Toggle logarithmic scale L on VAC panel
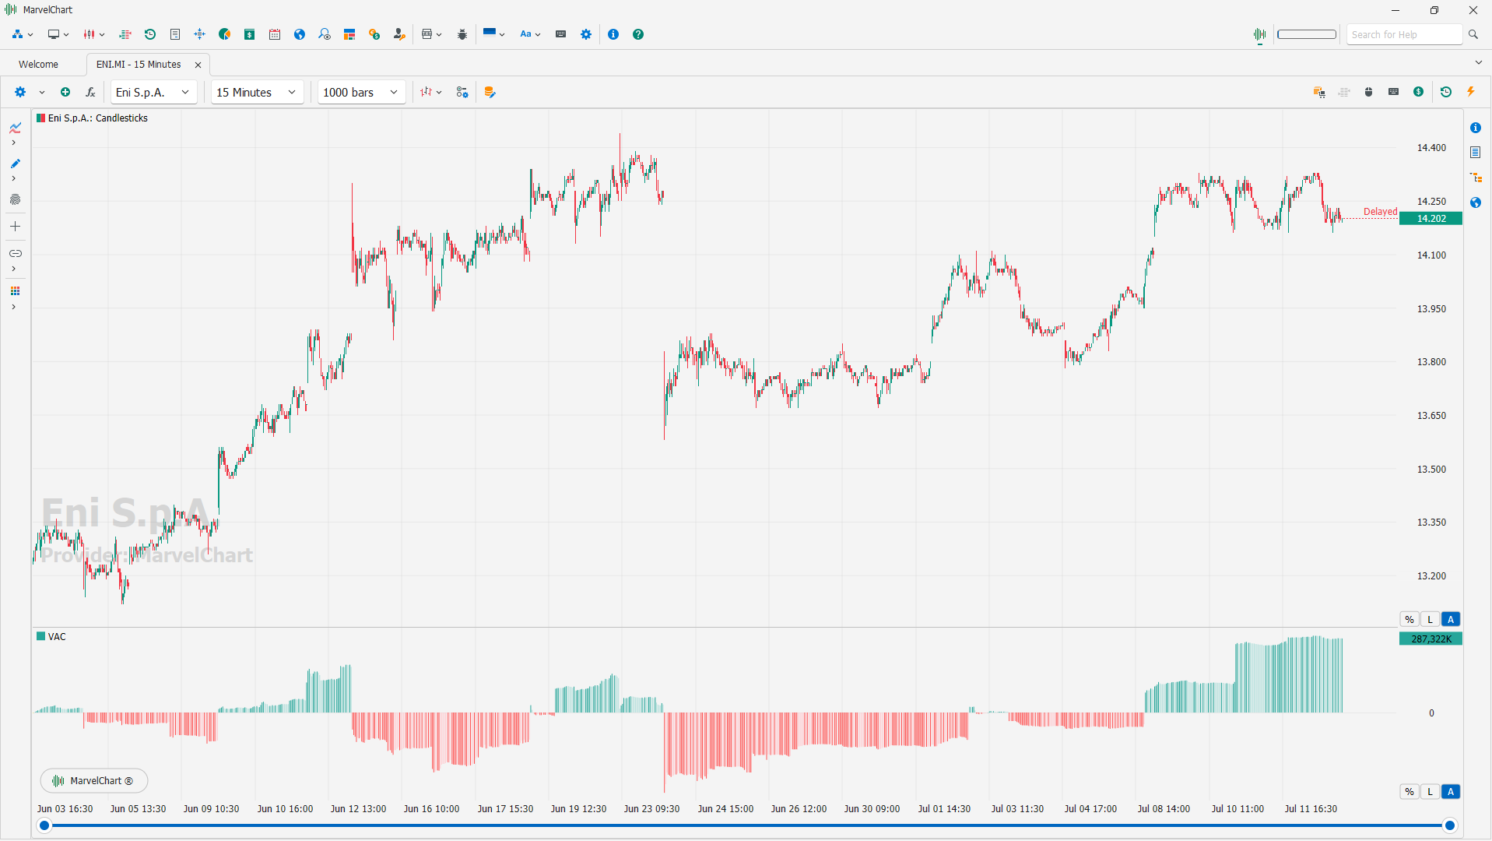1492x841 pixels. coord(1430,791)
